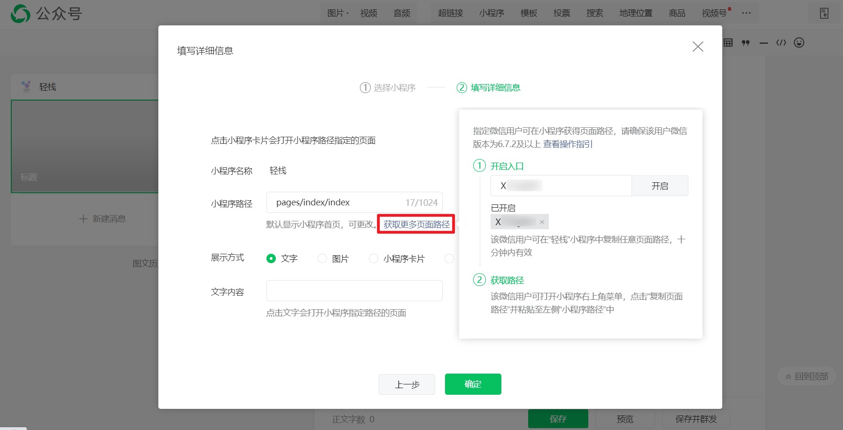
Task: Insert a table using the table icon
Action: click(x=727, y=43)
